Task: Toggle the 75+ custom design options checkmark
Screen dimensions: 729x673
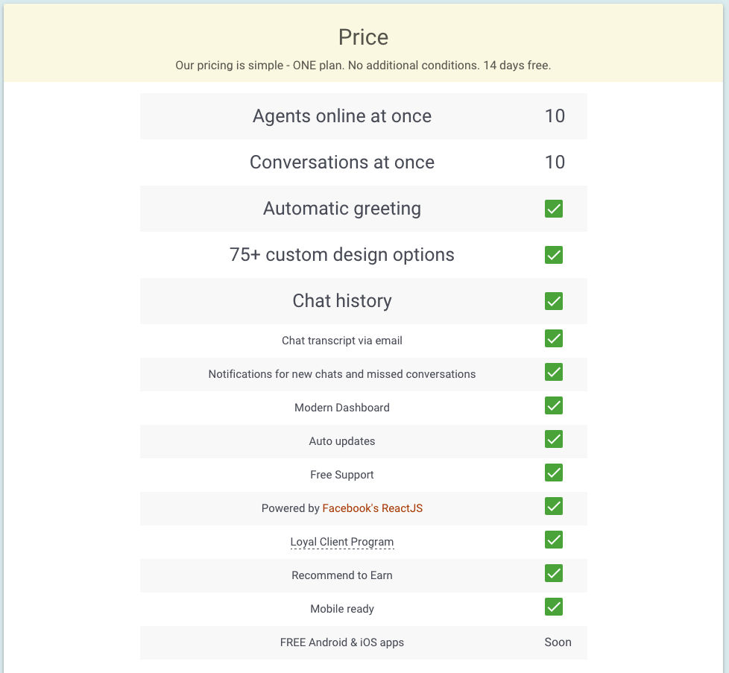Action: [x=554, y=255]
